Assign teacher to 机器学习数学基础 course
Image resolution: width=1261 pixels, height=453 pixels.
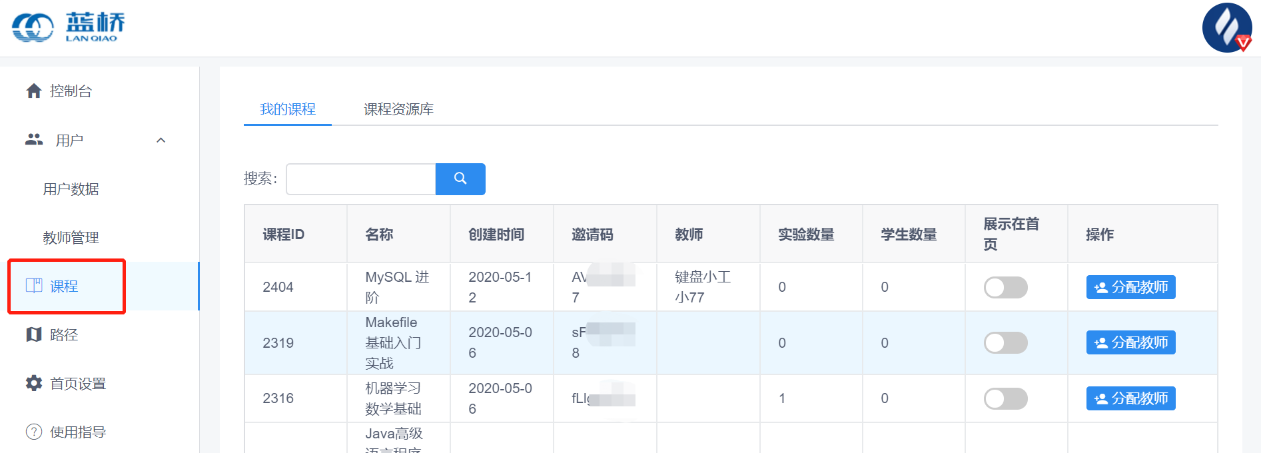coord(1130,398)
